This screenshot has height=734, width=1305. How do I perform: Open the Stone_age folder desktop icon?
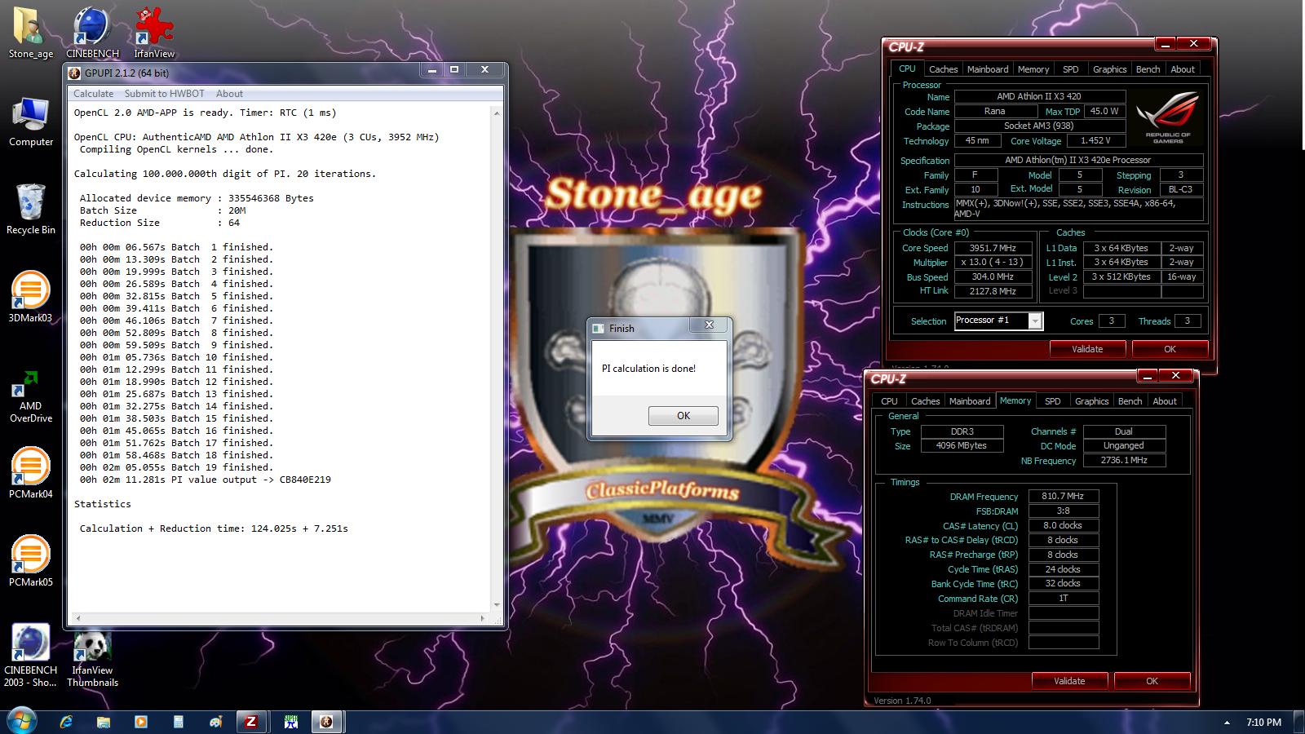pos(31,33)
